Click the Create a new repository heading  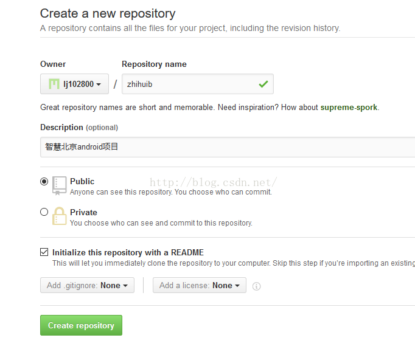coord(108,13)
